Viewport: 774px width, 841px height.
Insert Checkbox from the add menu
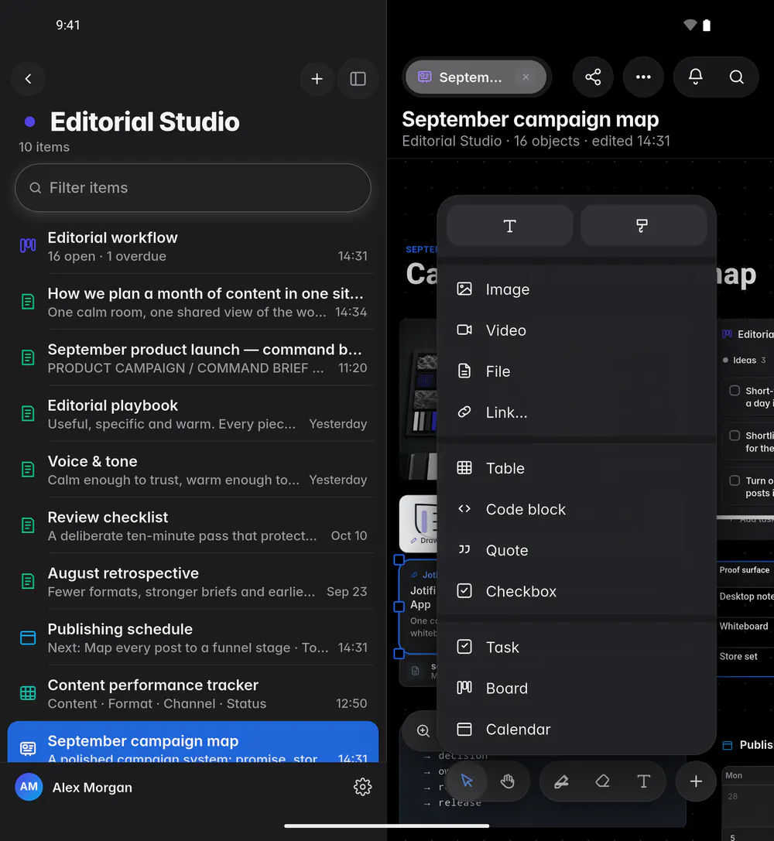[x=577, y=591]
